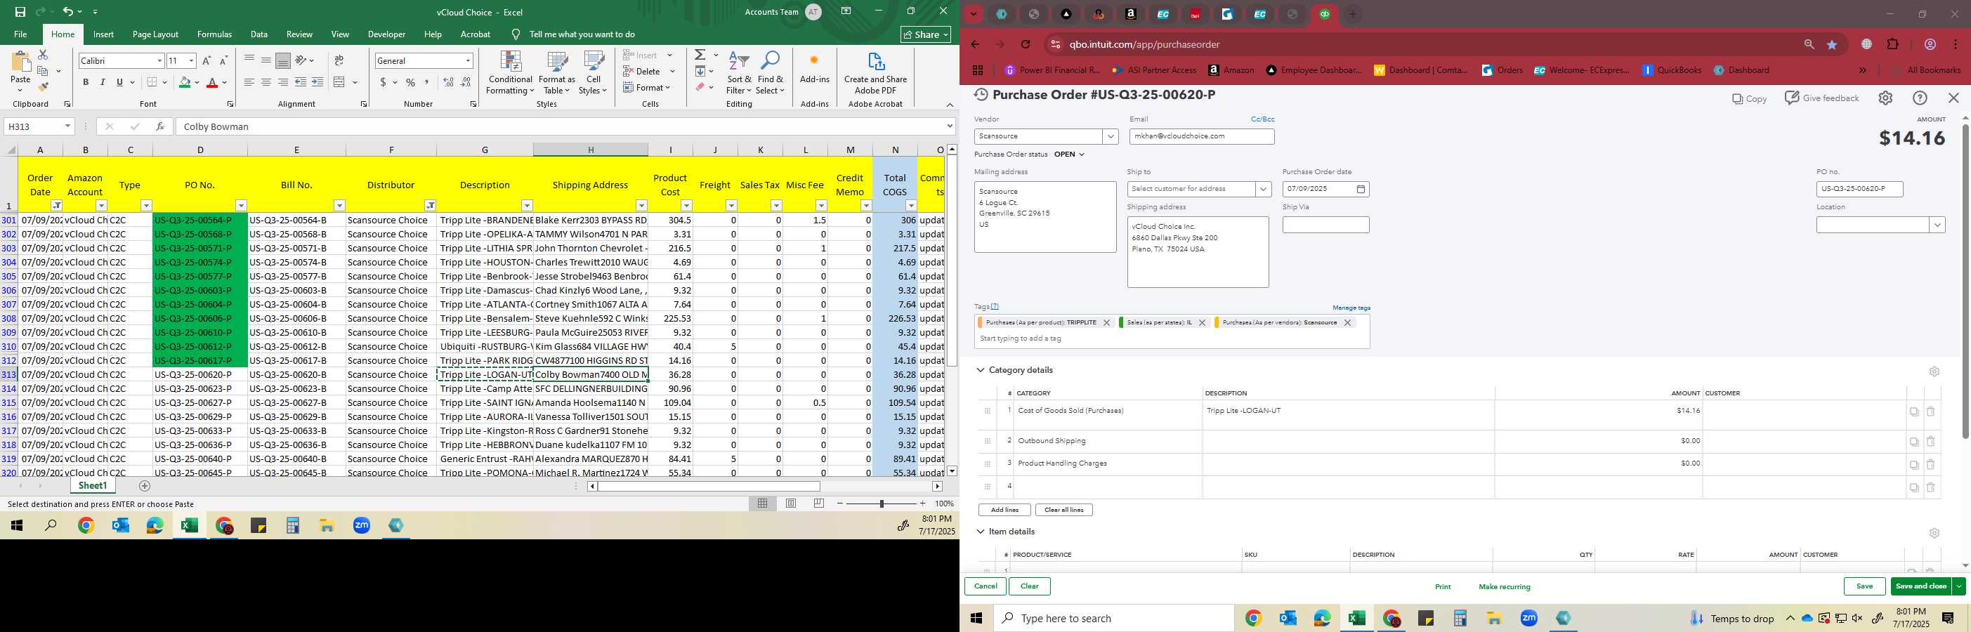This screenshot has height=632, width=1971.
Task: Open the font size dropdown showing 11
Action: 191,60
